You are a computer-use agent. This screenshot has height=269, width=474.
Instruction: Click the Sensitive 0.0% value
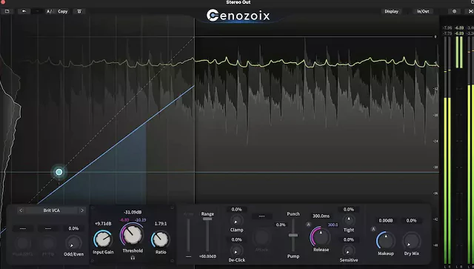(x=349, y=239)
